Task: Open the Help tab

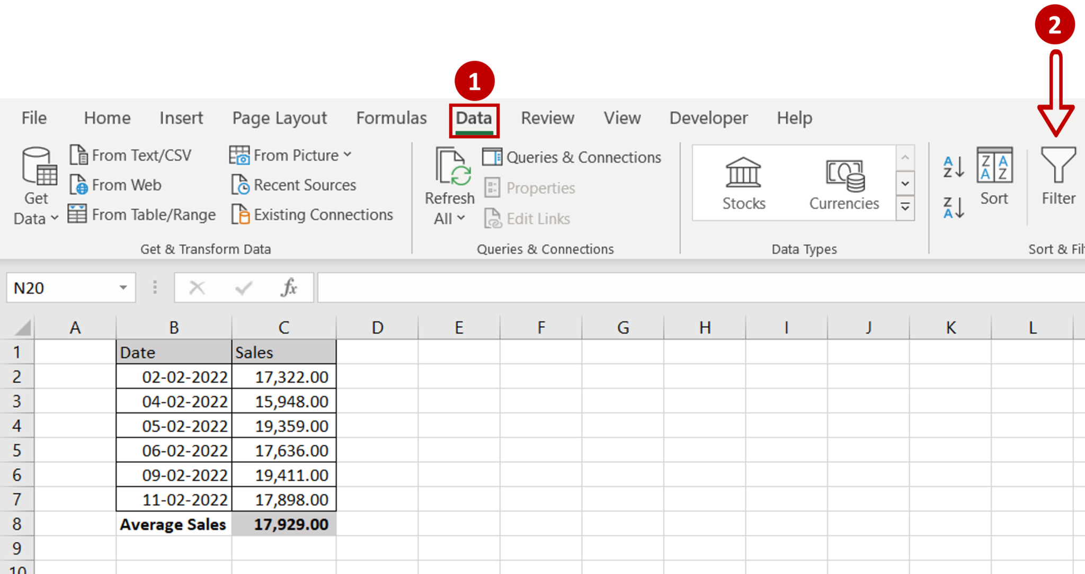Action: (794, 118)
